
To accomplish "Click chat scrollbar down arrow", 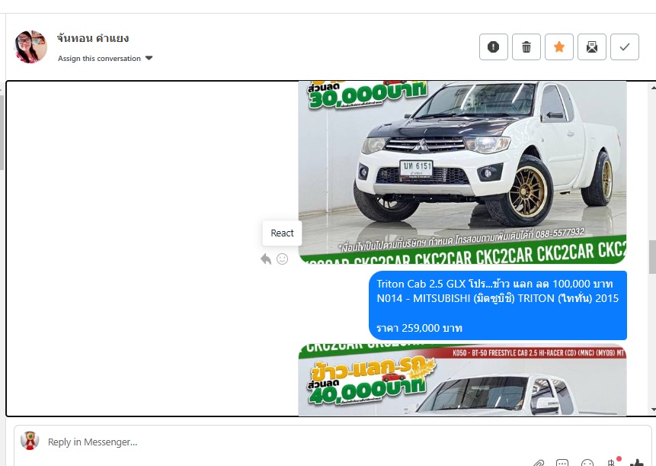I will tap(653, 410).
